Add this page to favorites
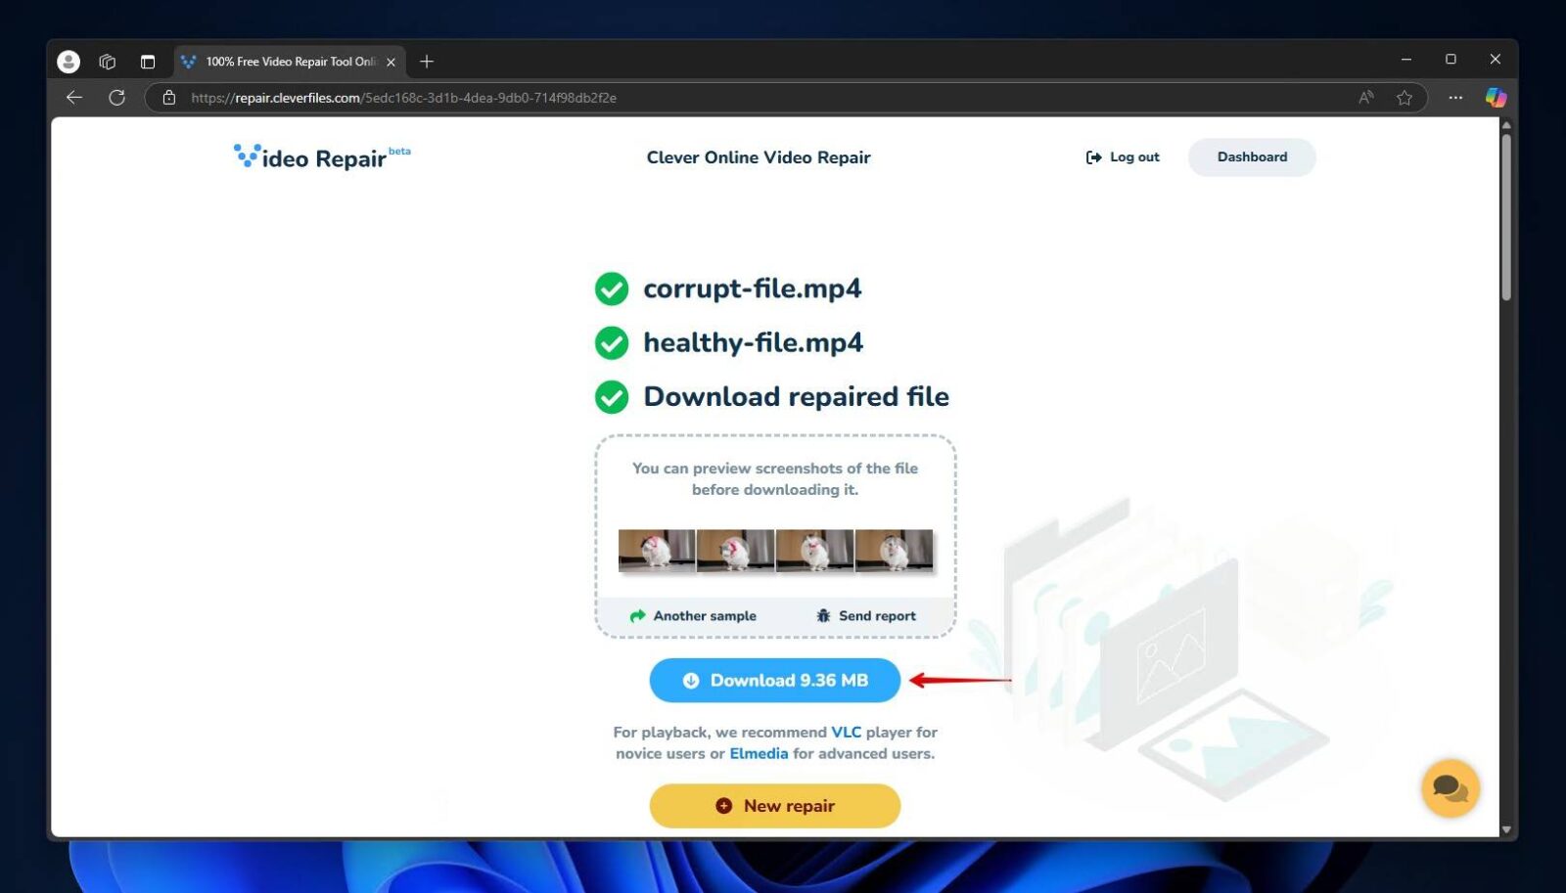Image resolution: width=1566 pixels, height=893 pixels. coord(1405,97)
